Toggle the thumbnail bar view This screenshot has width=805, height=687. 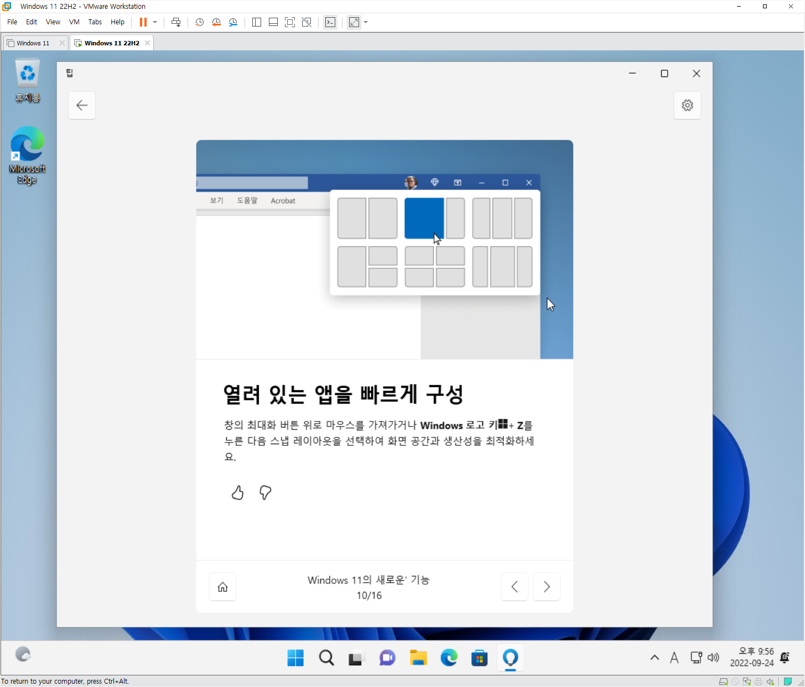click(273, 22)
